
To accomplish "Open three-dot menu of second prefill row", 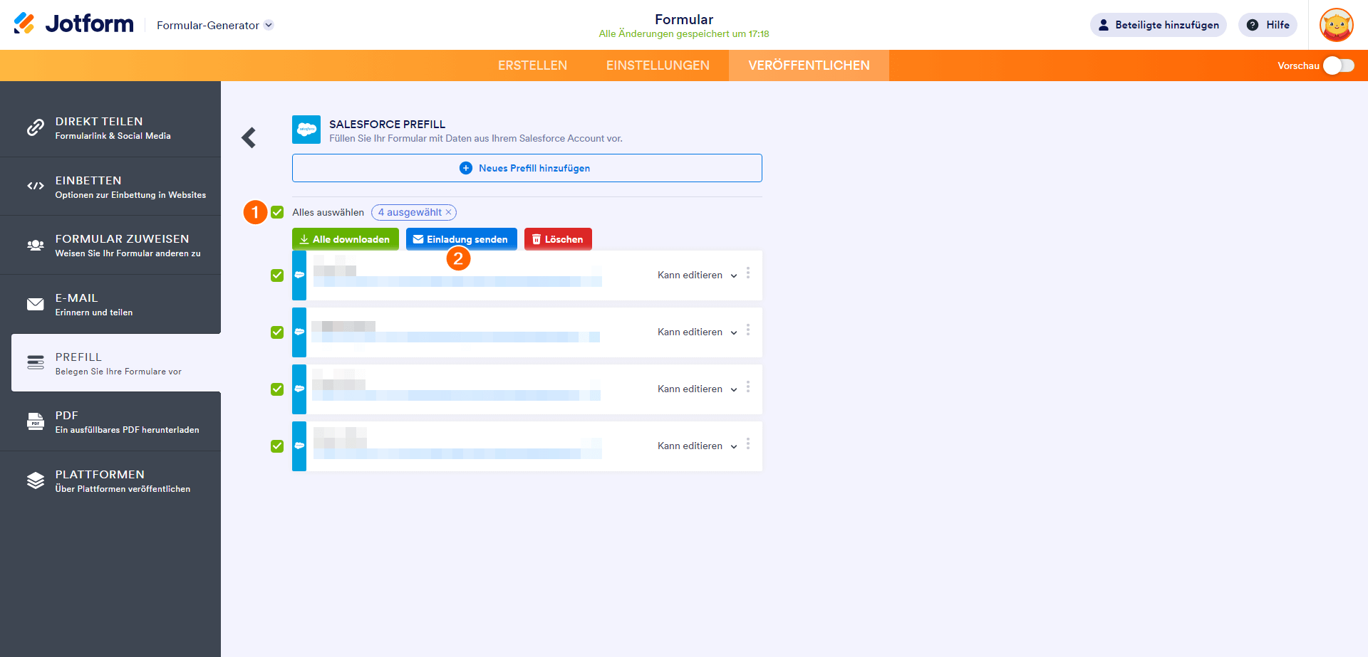I will click(x=748, y=330).
